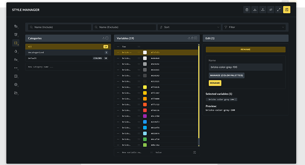Focus the New category name field

(68, 67)
